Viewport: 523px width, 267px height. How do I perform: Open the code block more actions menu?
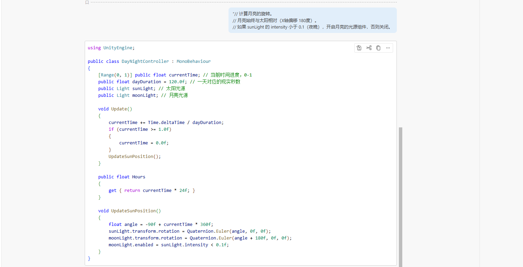[x=388, y=48]
